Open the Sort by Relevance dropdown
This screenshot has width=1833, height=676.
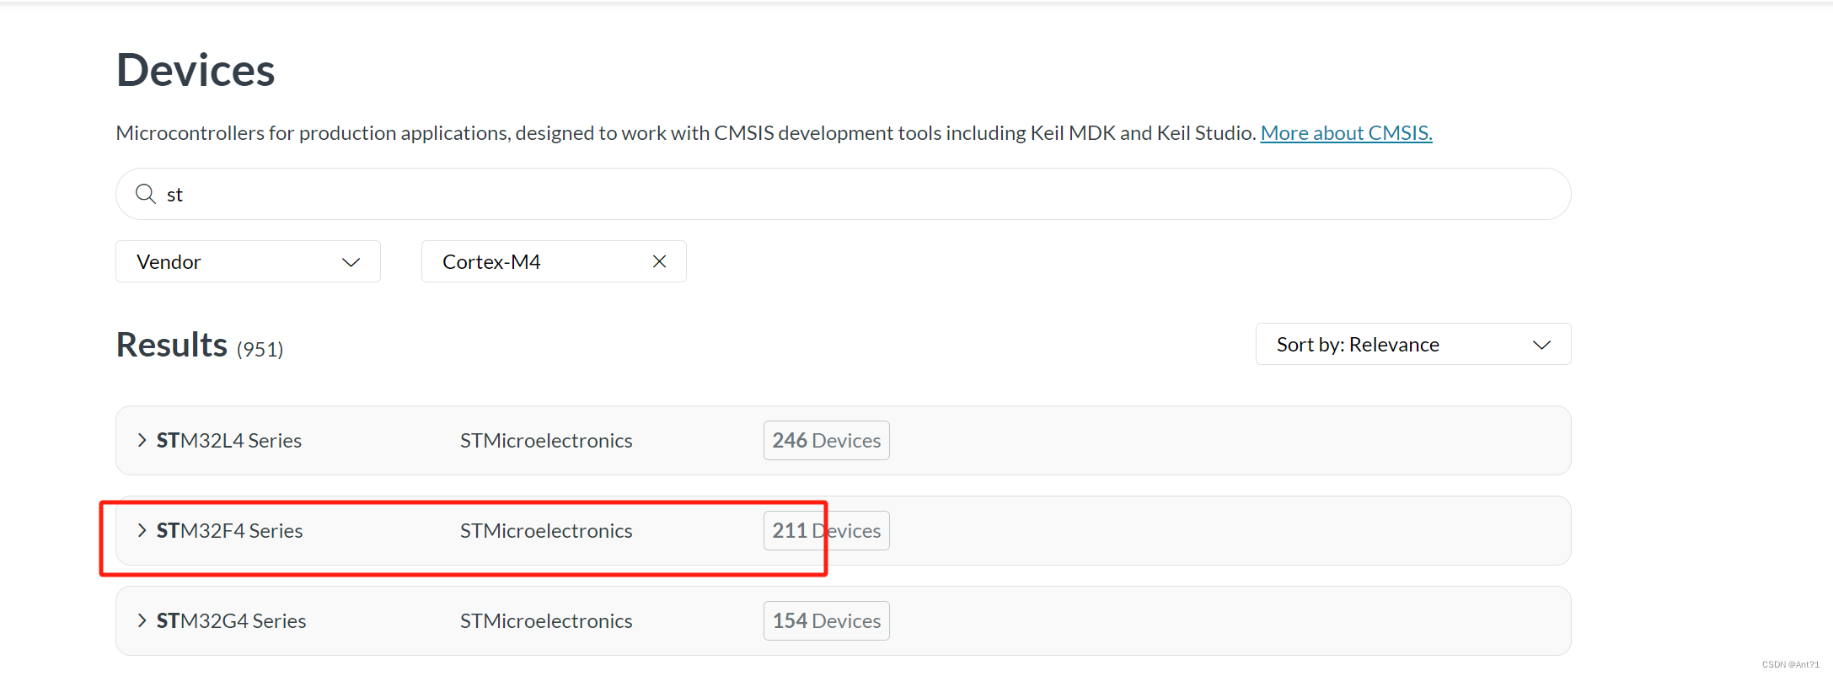[1412, 344]
